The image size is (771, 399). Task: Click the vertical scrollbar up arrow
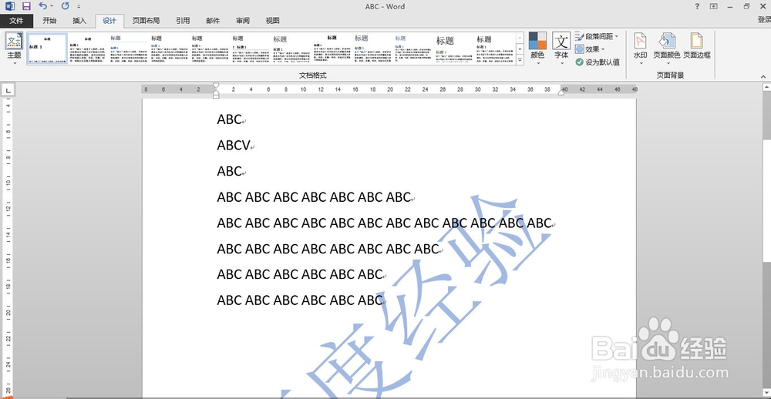pos(767,88)
